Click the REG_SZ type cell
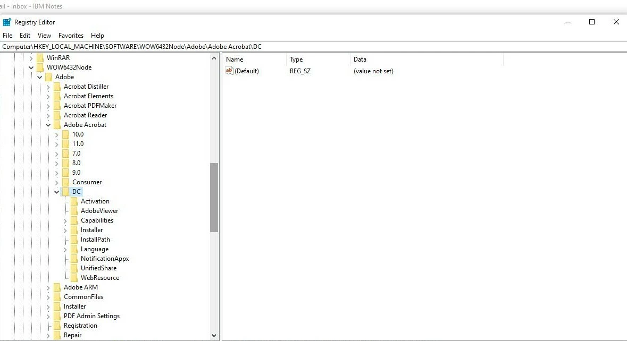Image resolution: width=627 pixels, height=341 pixels. (x=300, y=71)
